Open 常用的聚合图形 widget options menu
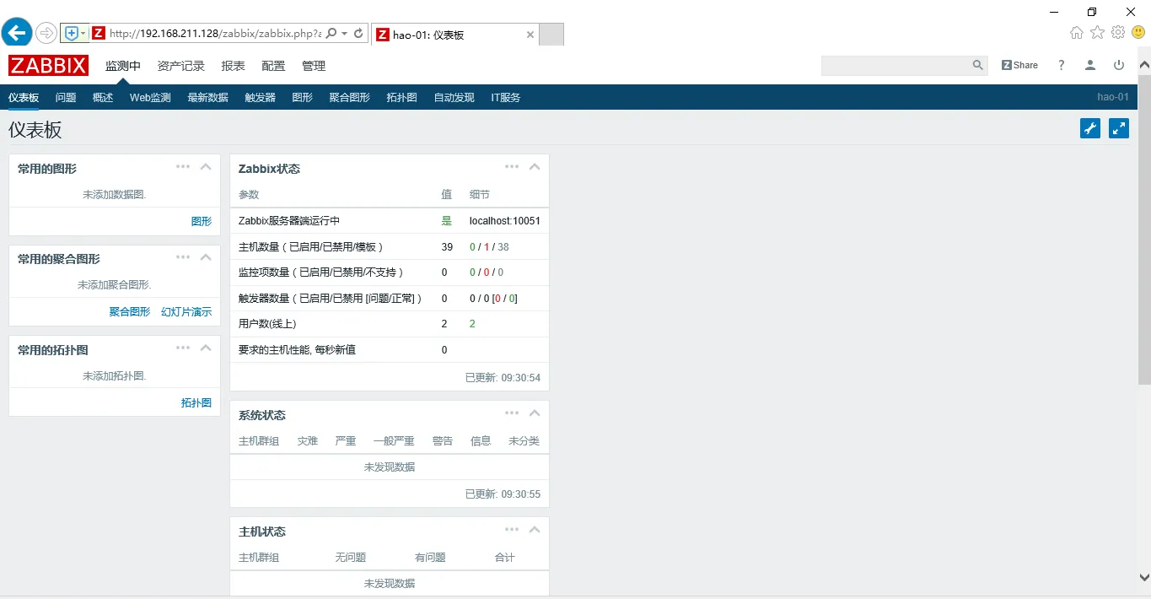The height and width of the screenshot is (599, 1151). coord(183,257)
